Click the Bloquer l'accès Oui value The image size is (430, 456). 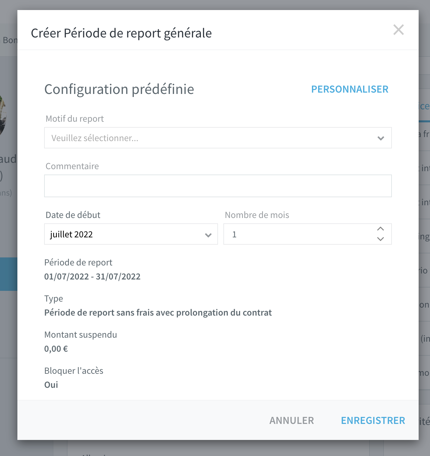coord(51,385)
